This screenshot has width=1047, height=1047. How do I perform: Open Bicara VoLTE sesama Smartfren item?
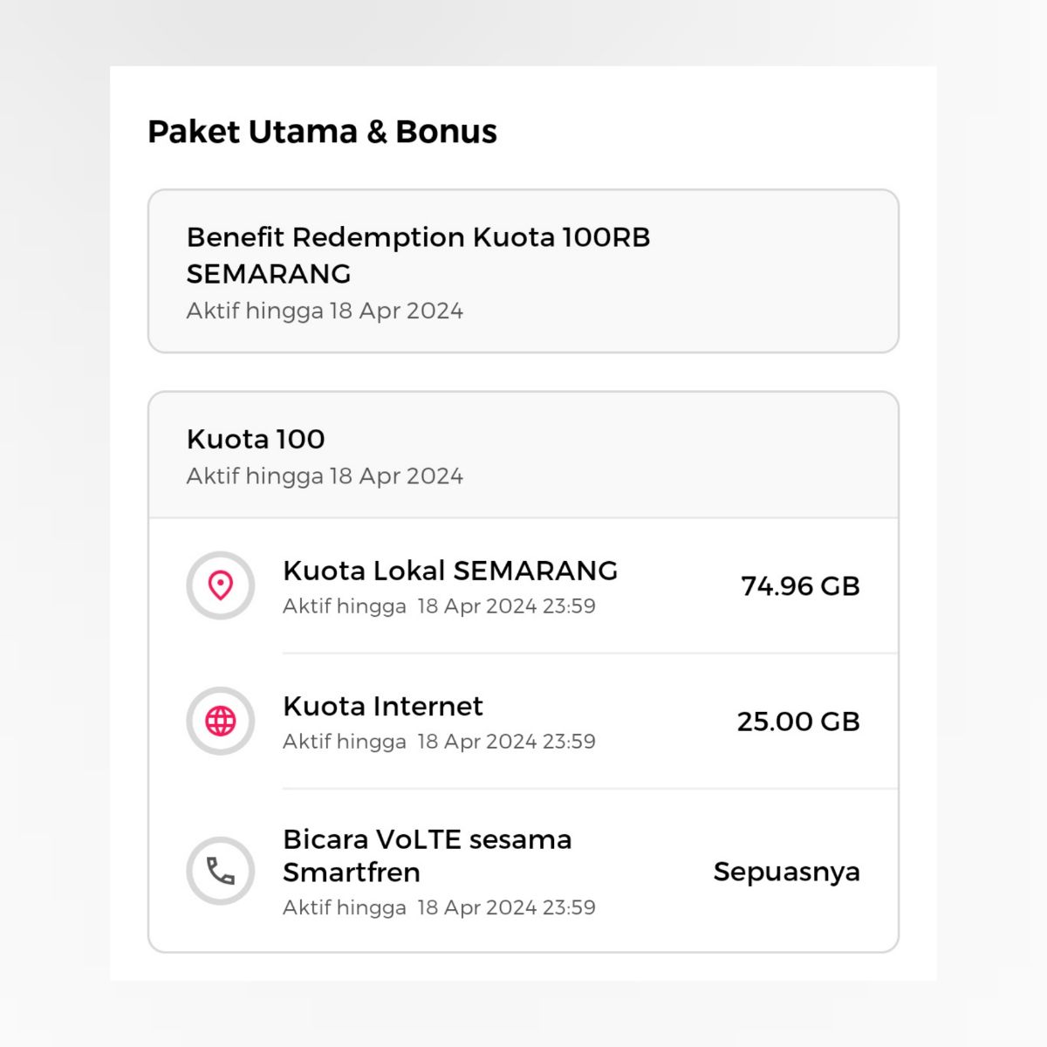[523, 871]
